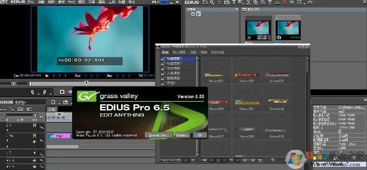367x170 pixels.
Task: Click the properties icon beside red X
Action: [x=292, y=2]
